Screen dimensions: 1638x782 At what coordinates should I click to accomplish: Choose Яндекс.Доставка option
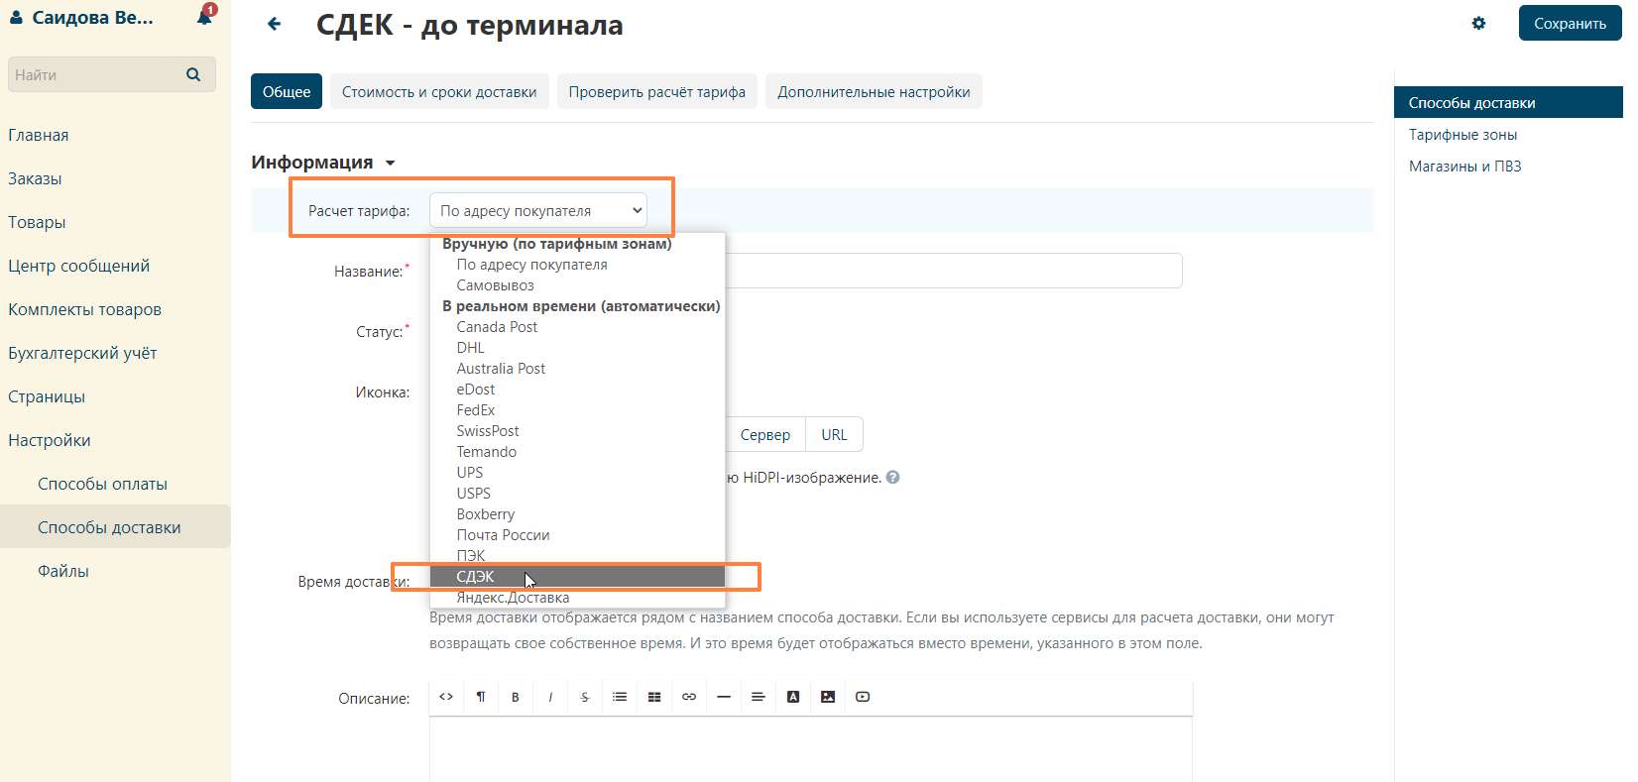pyautogui.click(x=577, y=598)
